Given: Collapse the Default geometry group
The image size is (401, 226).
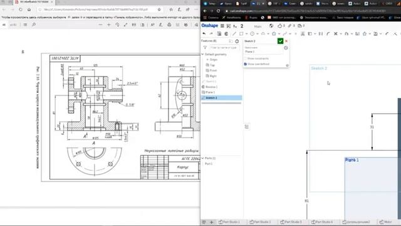Looking at the screenshot, I should point(202,55).
